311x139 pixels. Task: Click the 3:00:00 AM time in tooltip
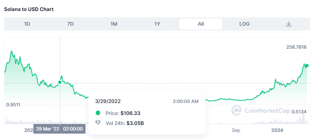(186, 101)
